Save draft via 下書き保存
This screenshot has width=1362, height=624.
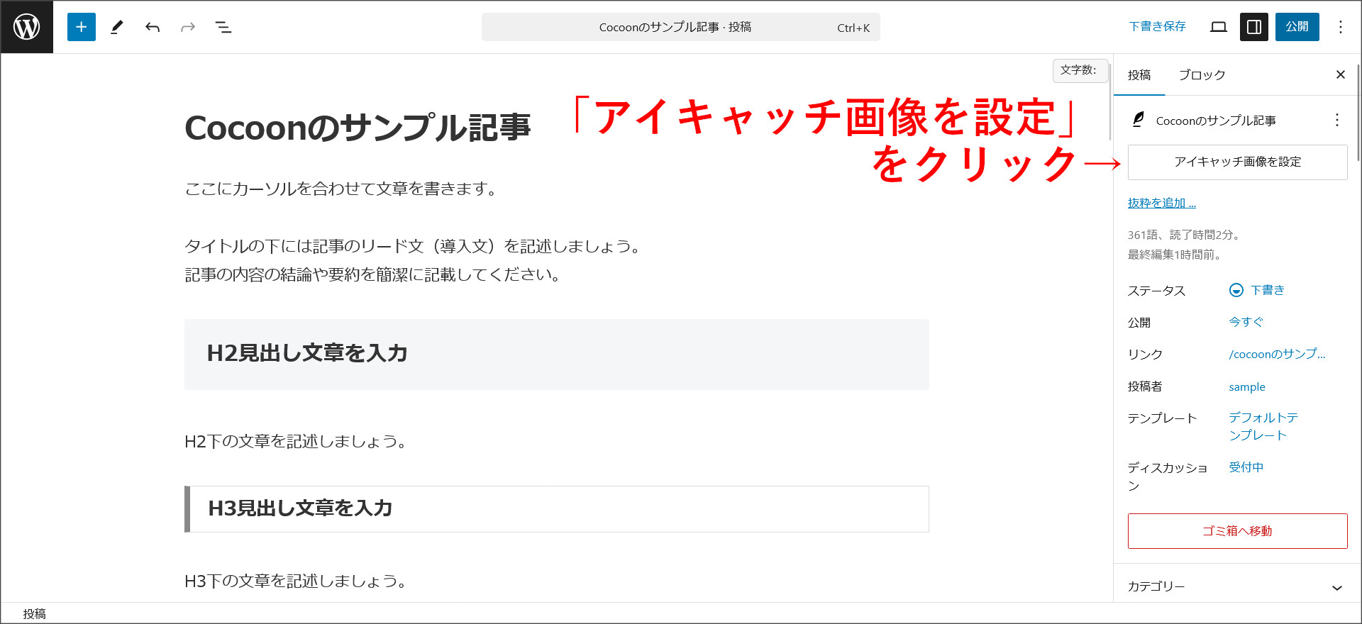1157,27
